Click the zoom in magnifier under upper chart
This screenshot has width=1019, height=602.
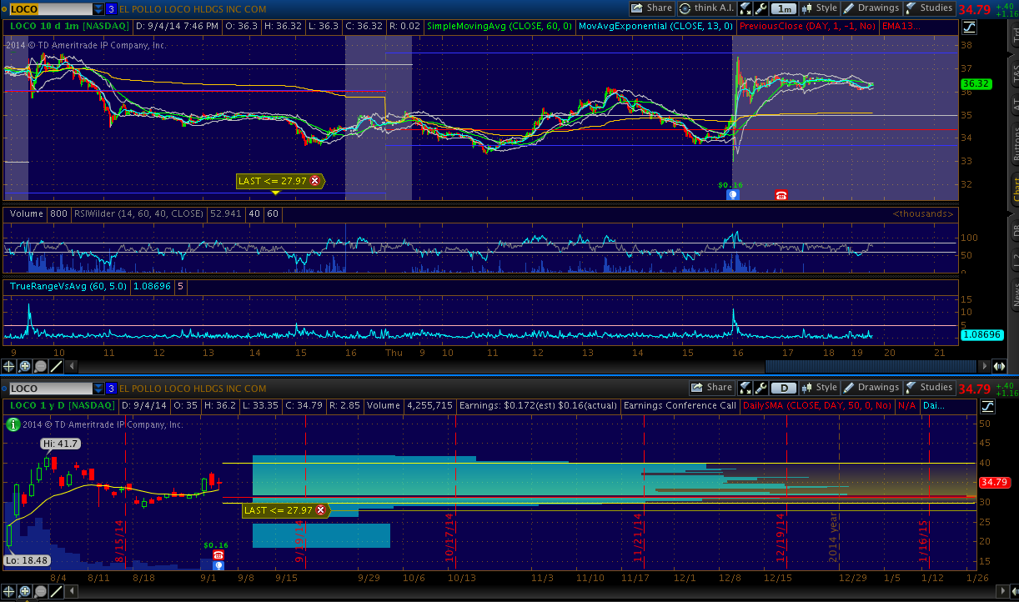pyautogui.click(x=25, y=366)
